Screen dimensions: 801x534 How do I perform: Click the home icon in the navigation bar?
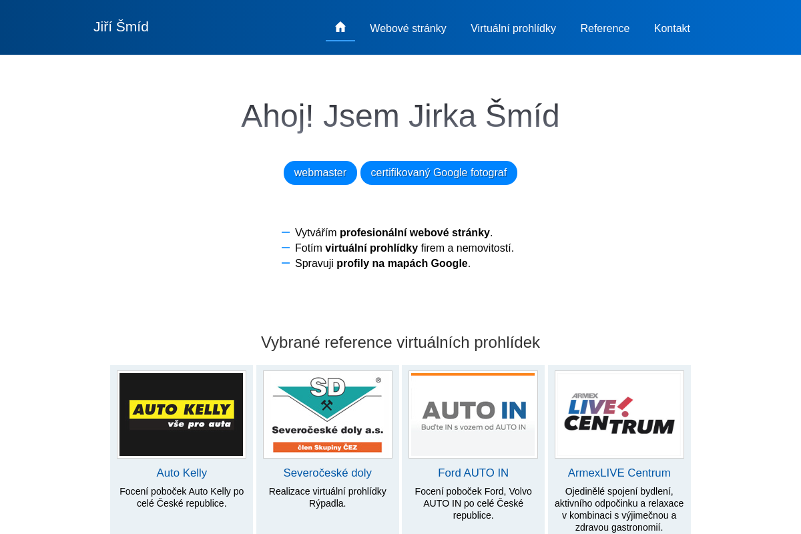(340, 27)
